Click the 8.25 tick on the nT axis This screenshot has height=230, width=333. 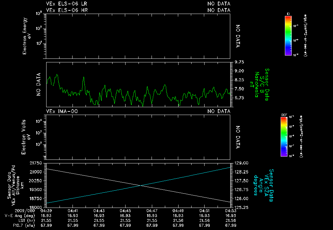(239, 80)
